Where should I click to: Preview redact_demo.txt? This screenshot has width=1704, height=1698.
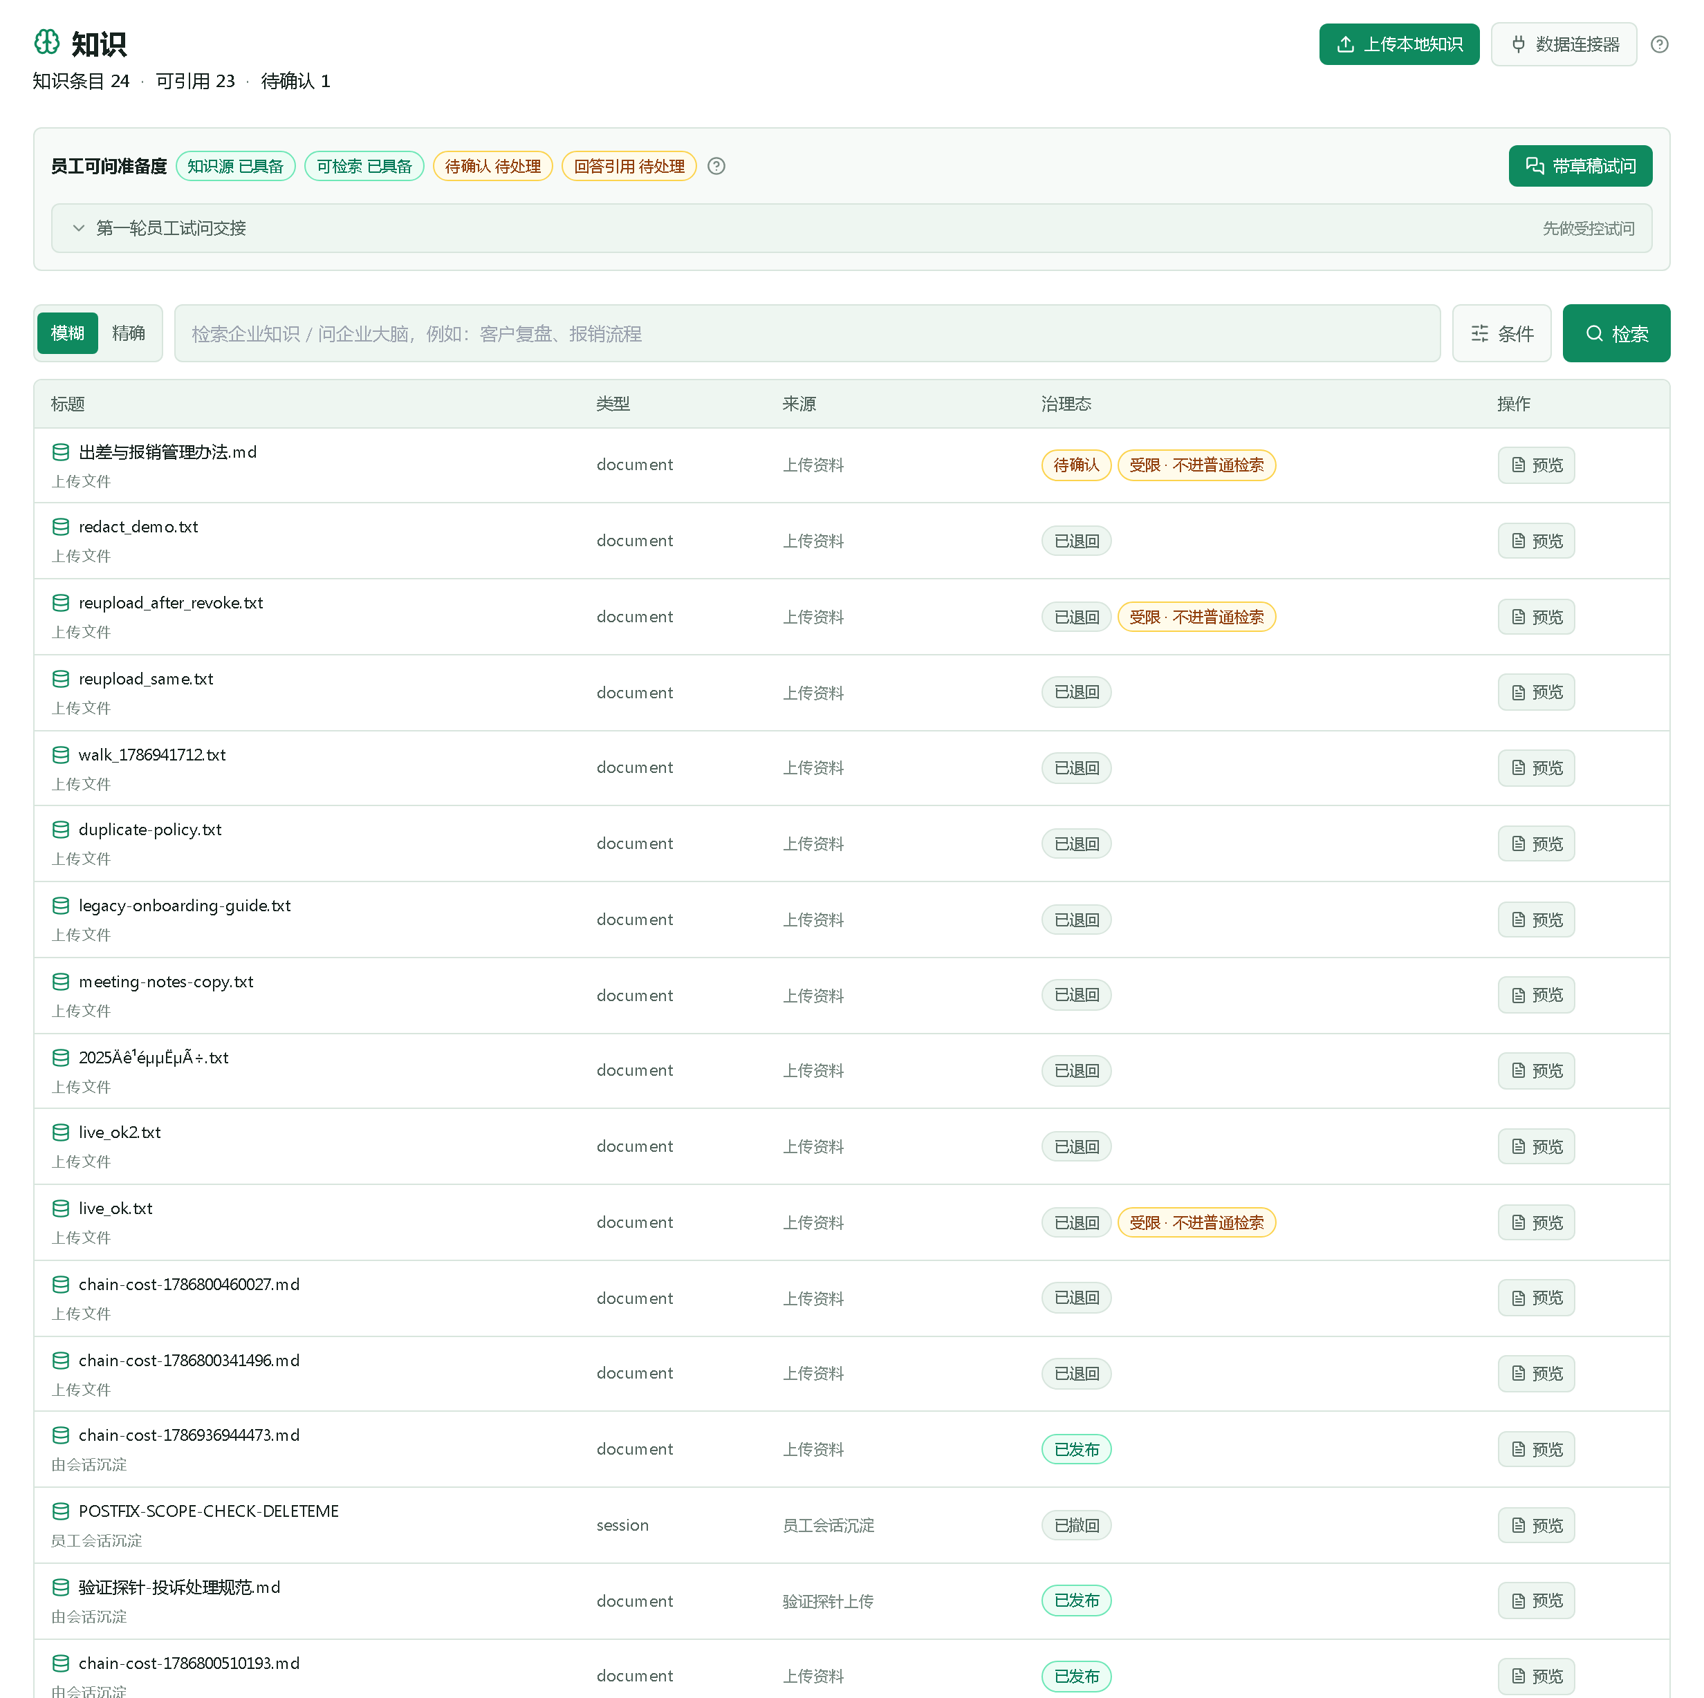pos(1535,541)
